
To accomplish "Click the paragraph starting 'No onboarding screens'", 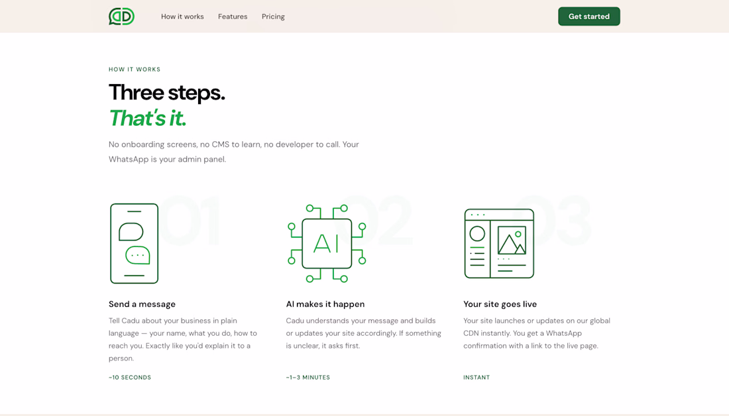I will click(x=233, y=152).
